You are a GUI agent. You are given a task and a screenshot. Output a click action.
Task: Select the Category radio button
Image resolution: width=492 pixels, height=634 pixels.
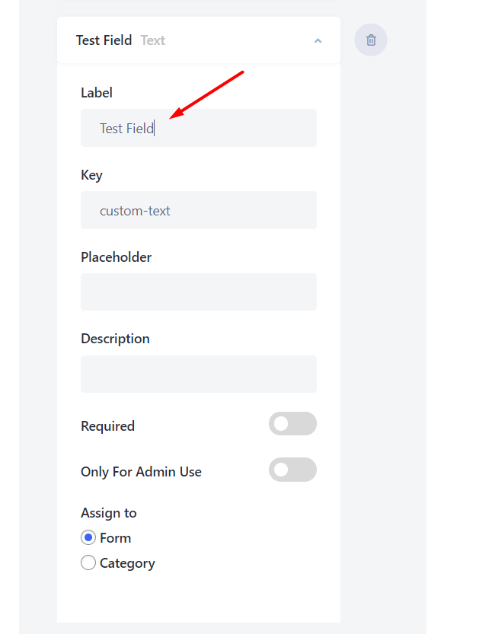(88, 563)
